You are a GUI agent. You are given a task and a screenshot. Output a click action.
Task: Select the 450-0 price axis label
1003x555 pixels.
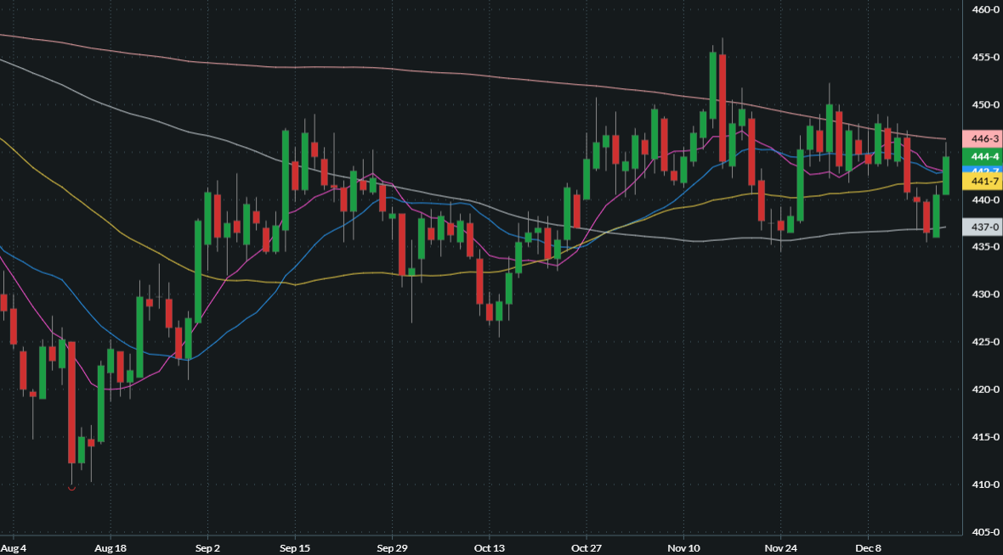click(983, 105)
